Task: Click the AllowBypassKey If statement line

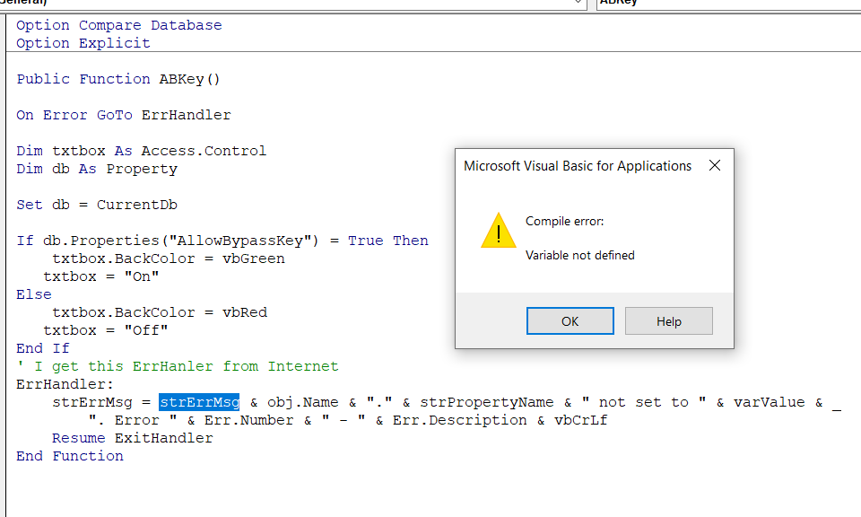Action: [222, 241]
